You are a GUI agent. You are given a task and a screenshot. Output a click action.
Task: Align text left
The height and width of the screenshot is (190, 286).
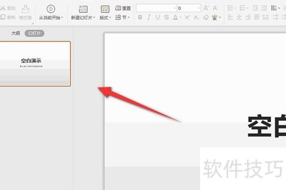(230, 18)
